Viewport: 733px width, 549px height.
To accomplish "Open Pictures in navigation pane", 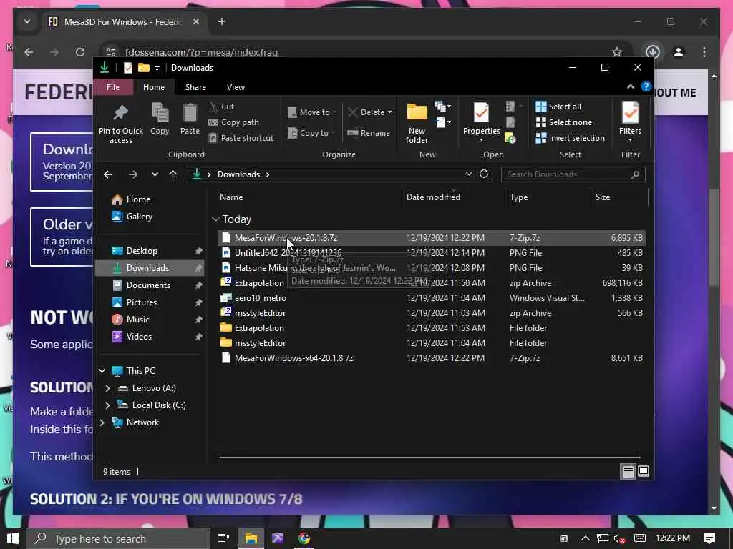I will (141, 302).
